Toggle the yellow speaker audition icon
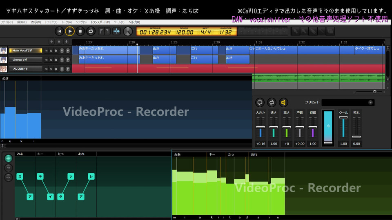The height and width of the screenshot is (220, 392). pos(283,103)
